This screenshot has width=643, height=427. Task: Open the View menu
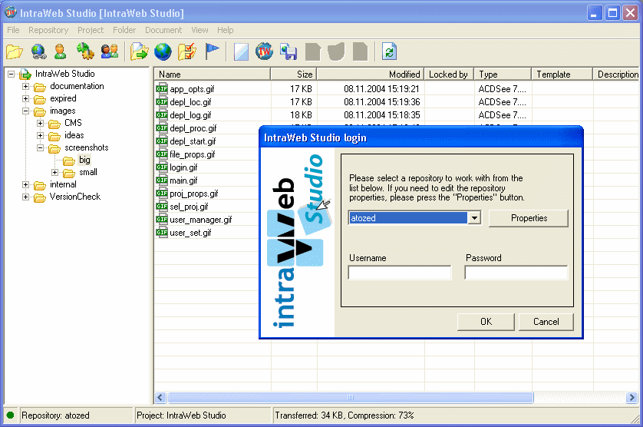[199, 30]
